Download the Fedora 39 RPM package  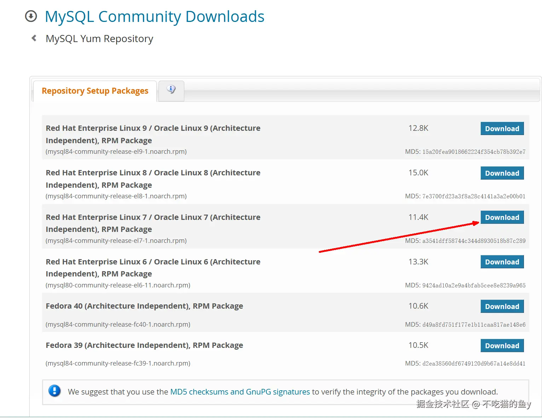[502, 346]
